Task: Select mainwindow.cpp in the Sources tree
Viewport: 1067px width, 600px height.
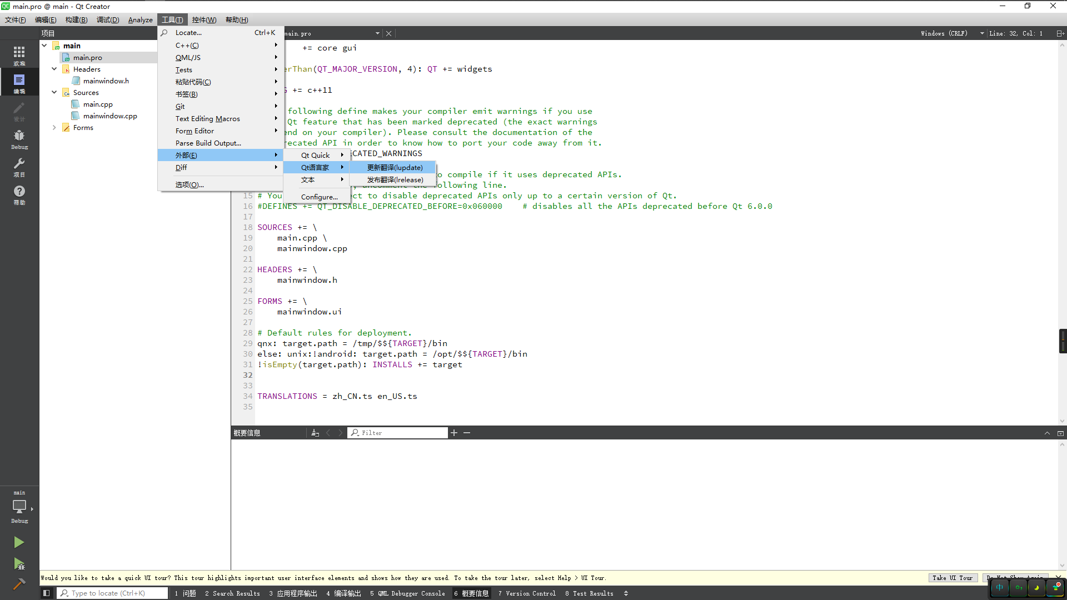Action: point(110,116)
